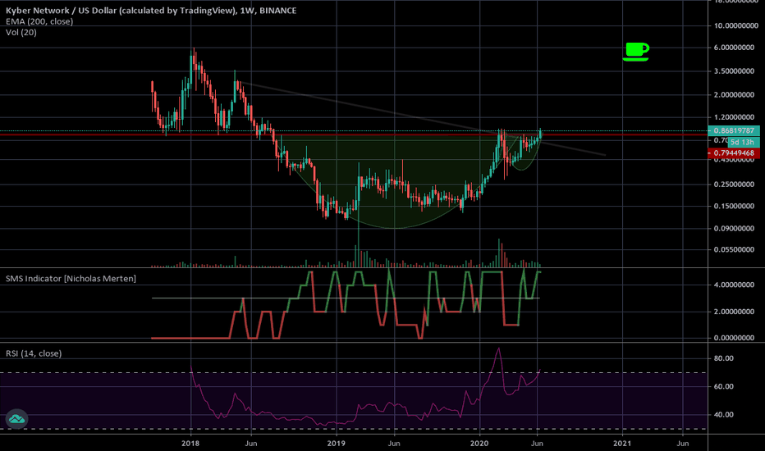Click the 5d 13h countdown label
This screenshot has height=451, width=765.
[x=743, y=142]
